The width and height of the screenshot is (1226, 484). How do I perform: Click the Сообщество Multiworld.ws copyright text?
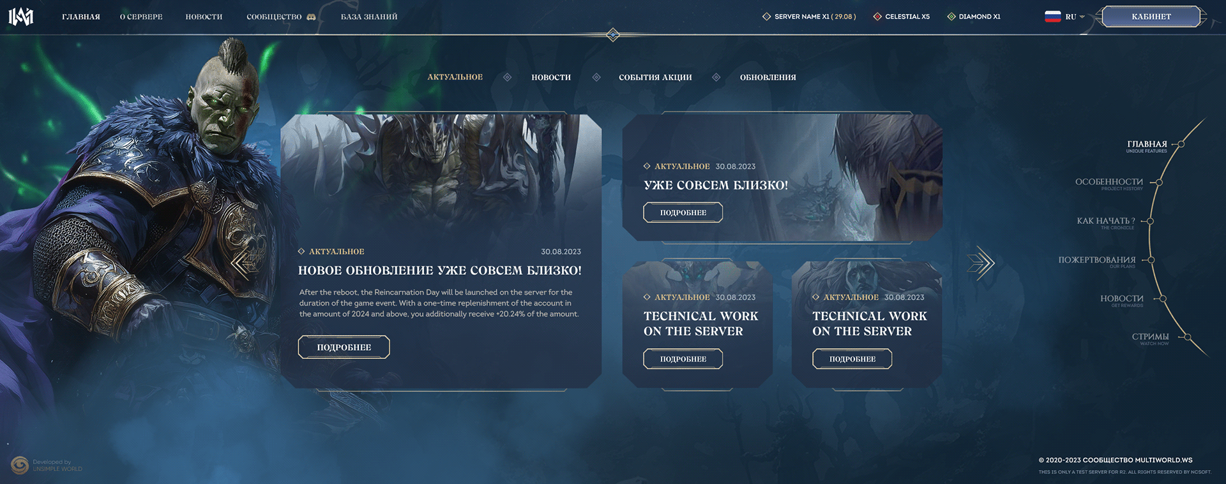[x=1115, y=460]
